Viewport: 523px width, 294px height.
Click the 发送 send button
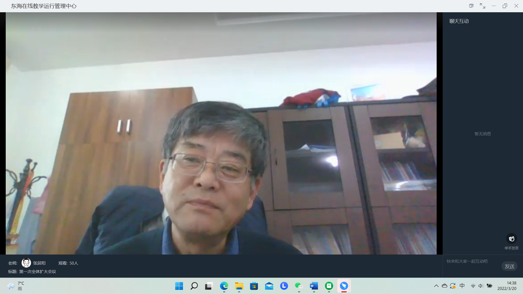(x=509, y=266)
